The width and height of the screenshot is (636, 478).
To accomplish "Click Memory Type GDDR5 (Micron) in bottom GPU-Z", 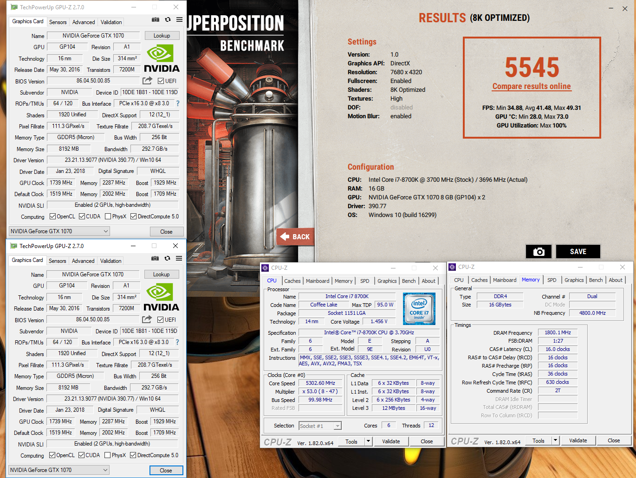I will (75, 376).
